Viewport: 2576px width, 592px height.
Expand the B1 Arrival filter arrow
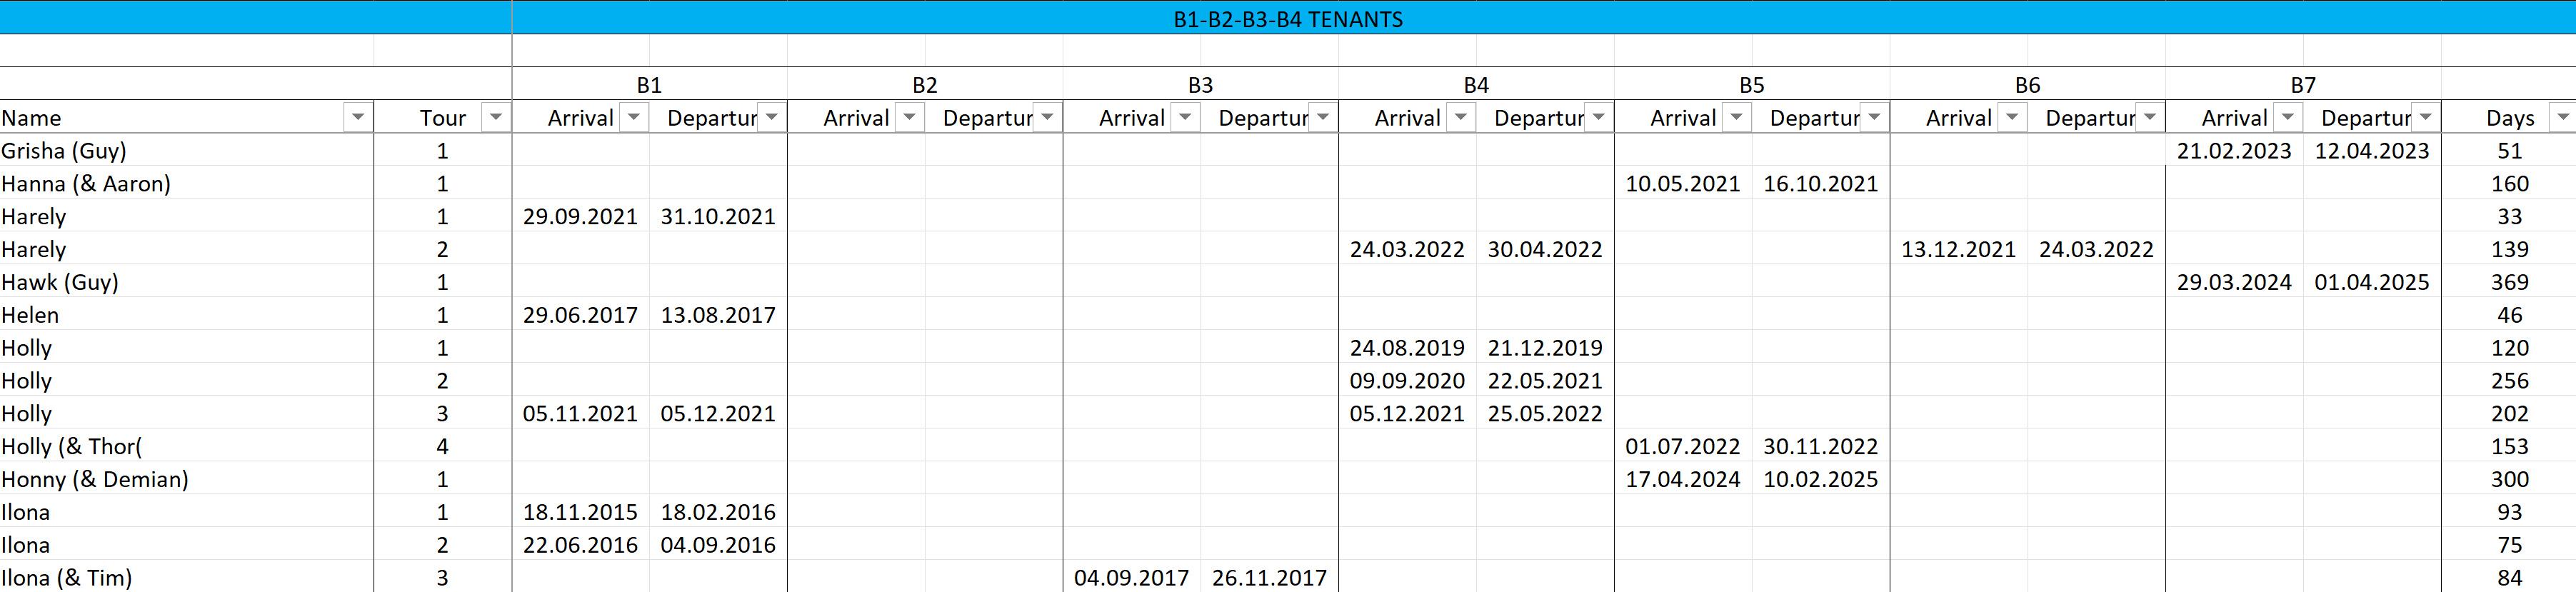[633, 118]
